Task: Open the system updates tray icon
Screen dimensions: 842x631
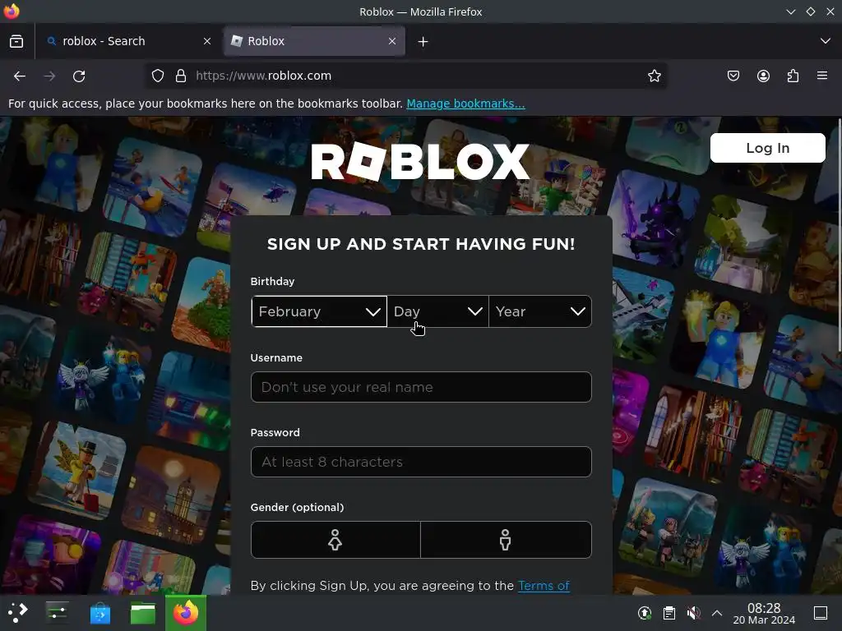Action: (645, 613)
